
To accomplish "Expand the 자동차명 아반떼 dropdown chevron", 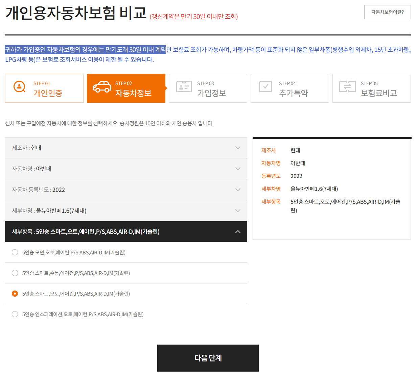I will click(x=238, y=169).
